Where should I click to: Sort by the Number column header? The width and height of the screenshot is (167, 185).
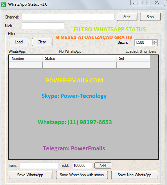coord(26,59)
